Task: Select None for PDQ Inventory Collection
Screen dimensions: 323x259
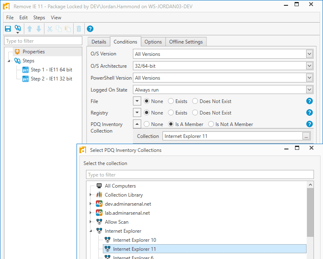Action: pos(146,124)
